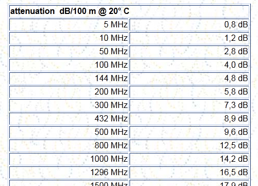Select the 1296 MHz frequency cell
The image size is (258, 186).
(x=69, y=173)
